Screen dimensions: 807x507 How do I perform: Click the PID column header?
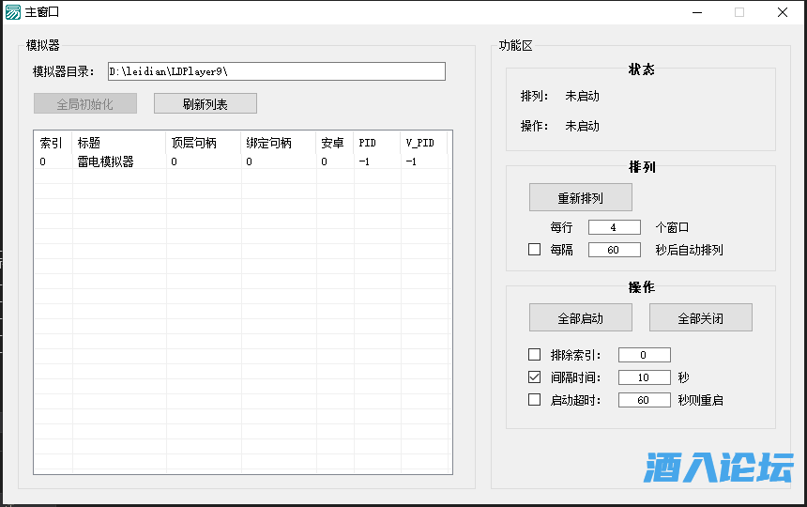coord(367,143)
